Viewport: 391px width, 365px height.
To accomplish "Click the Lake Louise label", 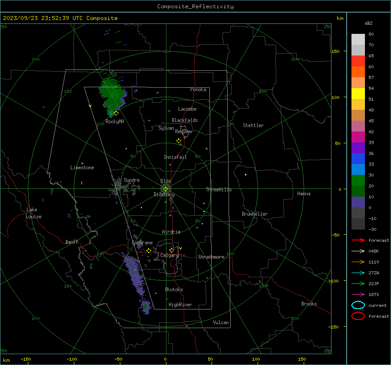I will [33, 213].
